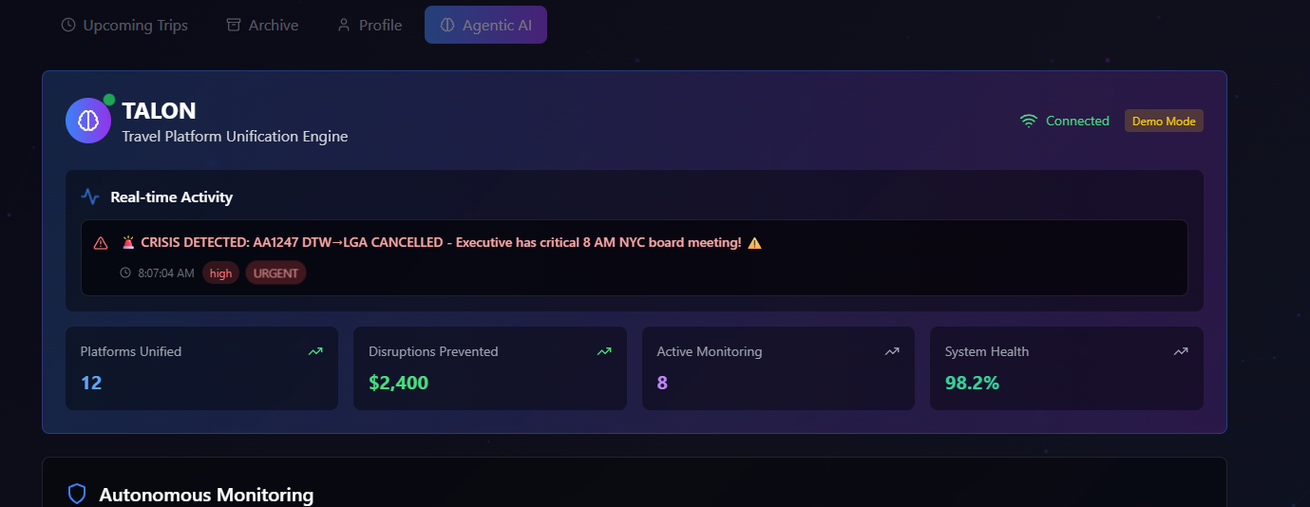1310x507 pixels.
Task: Click the Real-time Activity pulse icon
Action: 90,197
